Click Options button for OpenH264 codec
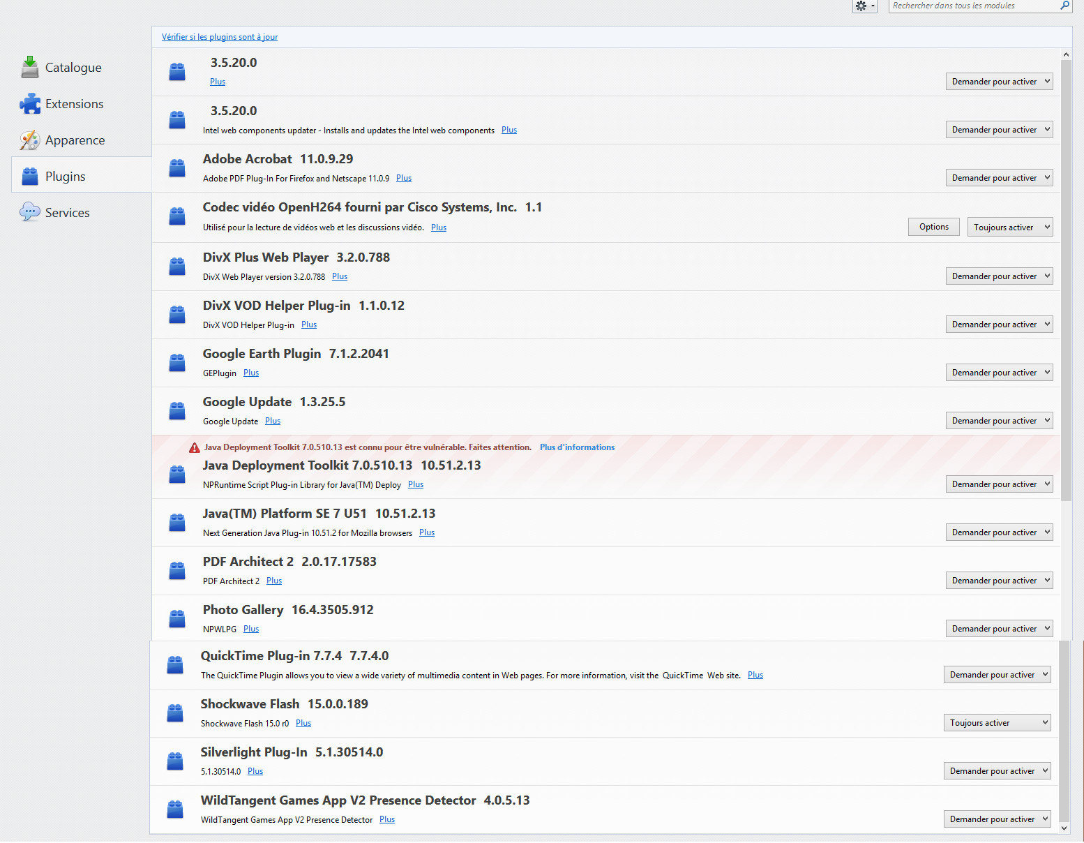Image resolution: width=1084 pixels, height=843 pixels. (x=934, y=227)
